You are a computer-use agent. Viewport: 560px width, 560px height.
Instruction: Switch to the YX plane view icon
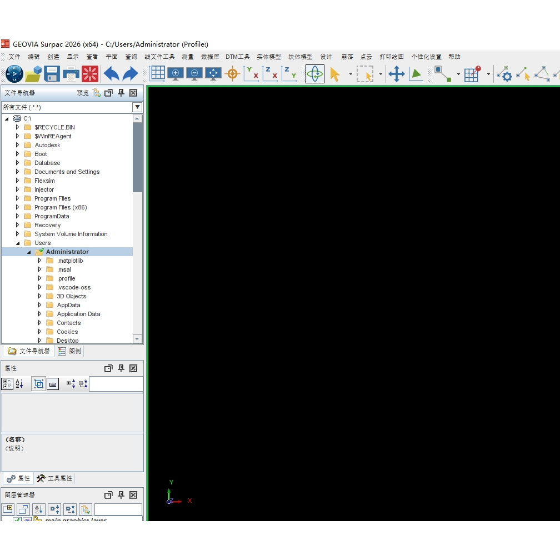click(x=251, y=74)
